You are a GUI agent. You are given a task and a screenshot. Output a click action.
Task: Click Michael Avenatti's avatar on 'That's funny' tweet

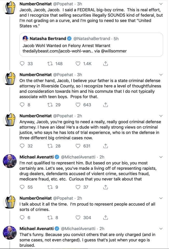tap(10, 233)
